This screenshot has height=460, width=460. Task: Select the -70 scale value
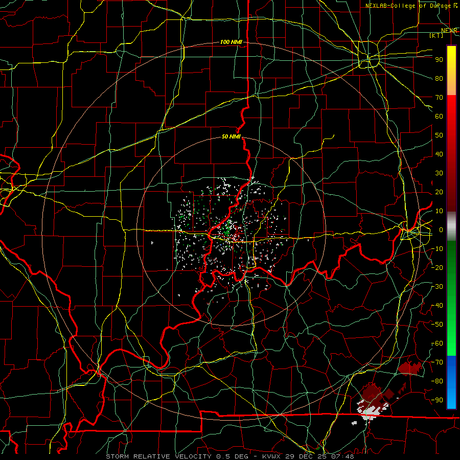point(437,362)
